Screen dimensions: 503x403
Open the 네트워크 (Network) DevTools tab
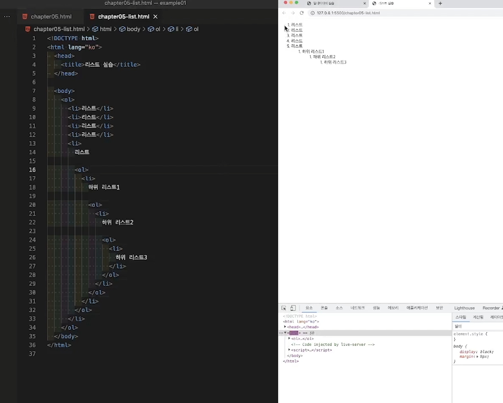[357, 308]
